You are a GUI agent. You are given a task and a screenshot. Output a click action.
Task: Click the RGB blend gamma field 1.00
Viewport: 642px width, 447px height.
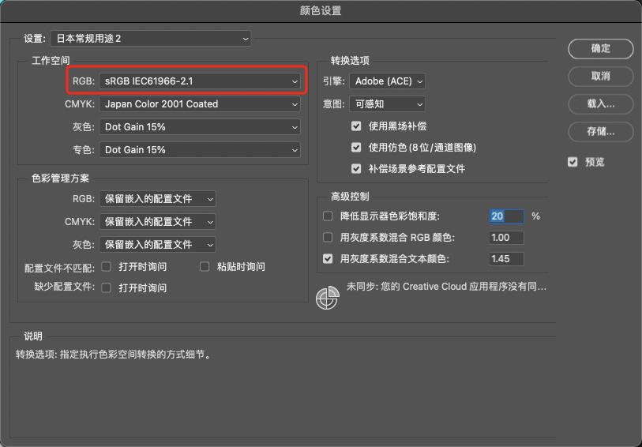(x=506, y=238)
